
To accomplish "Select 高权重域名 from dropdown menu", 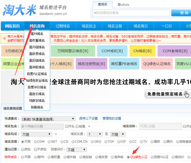I will (x=37, y=40).
